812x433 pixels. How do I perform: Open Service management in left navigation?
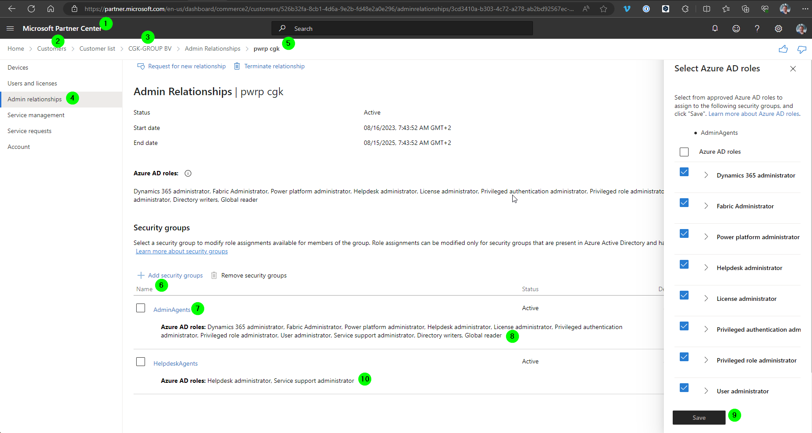tap(61, 115)
